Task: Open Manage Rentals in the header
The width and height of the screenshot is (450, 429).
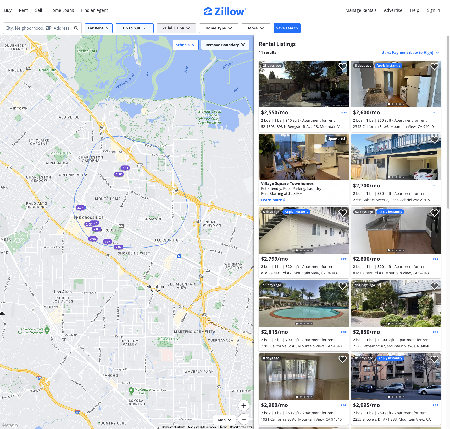Action: click(x=361, y=10)
